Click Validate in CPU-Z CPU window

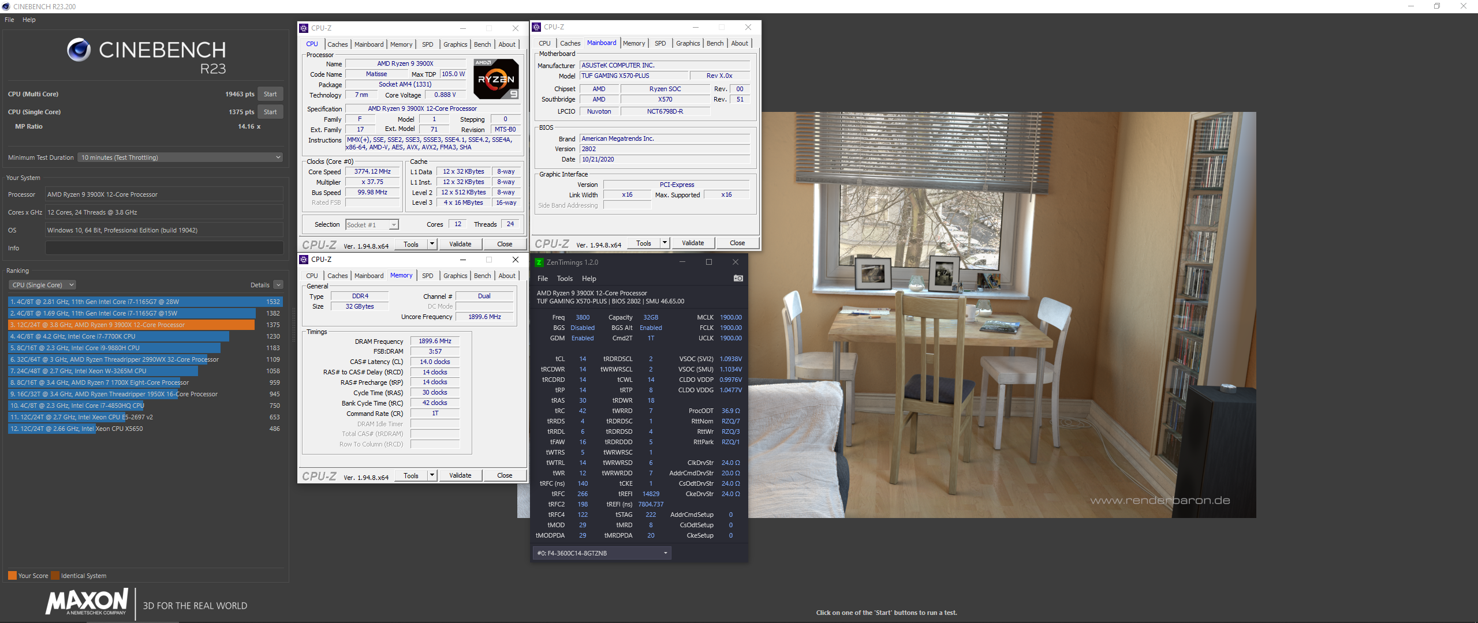click(x=460, y=244)
